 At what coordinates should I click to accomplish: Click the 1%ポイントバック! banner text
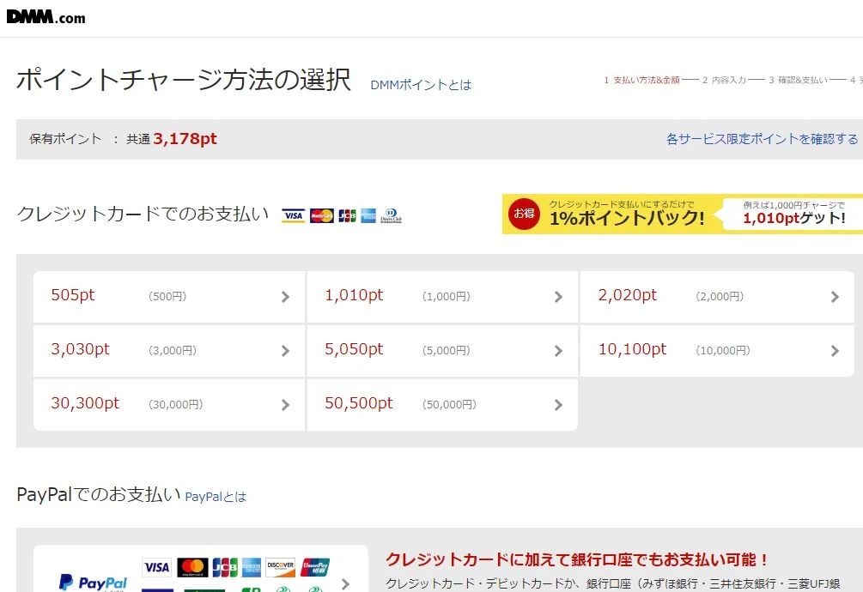tap(627, 218)
